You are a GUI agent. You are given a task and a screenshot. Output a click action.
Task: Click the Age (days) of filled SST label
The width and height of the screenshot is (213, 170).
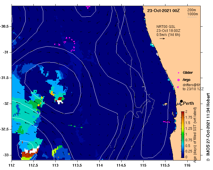tap(195, 135)
